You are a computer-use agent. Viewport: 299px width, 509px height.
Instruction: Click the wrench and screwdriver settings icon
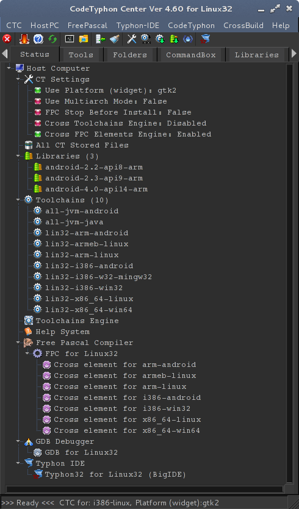pos(132,39)
